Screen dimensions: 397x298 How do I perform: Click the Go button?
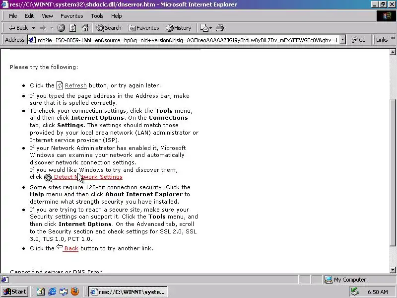coord(359,40)
